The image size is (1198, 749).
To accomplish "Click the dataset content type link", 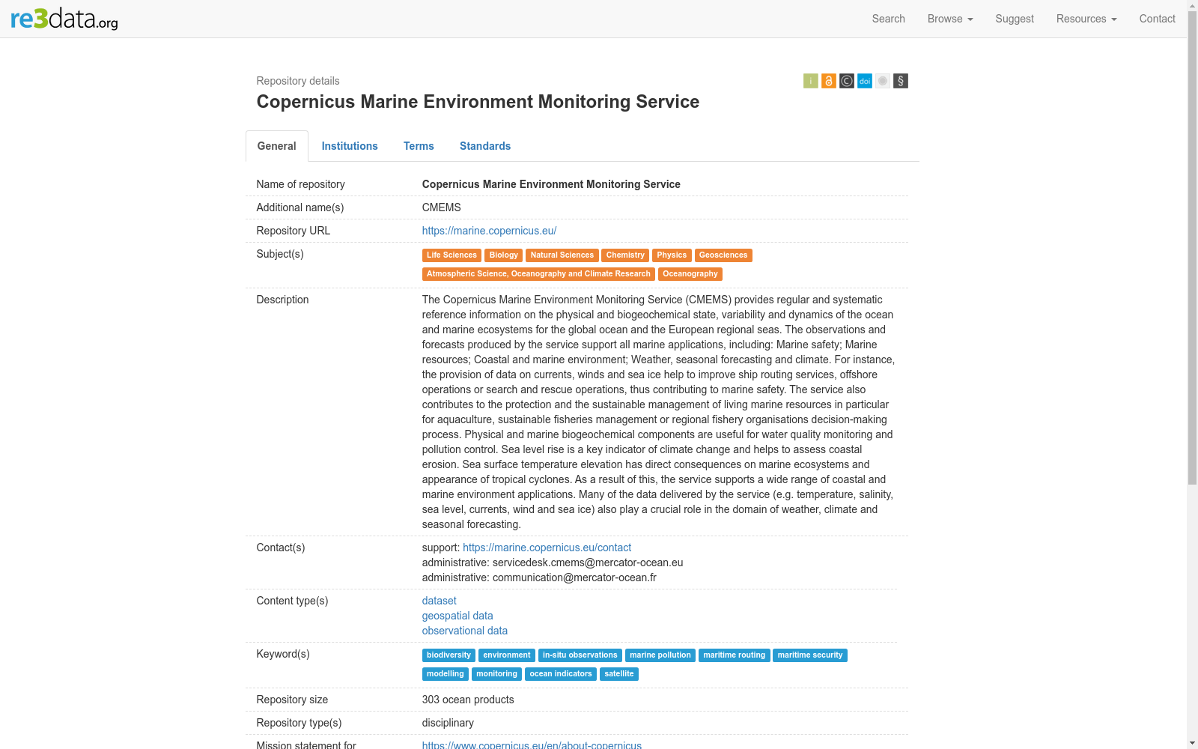I will (439, 601).
